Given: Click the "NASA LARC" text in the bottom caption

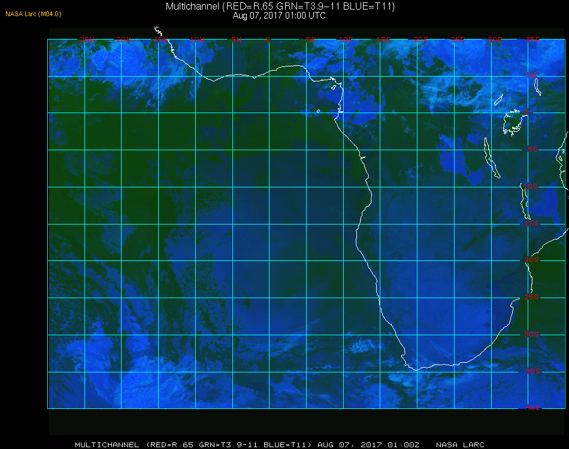Looking at the screenshot, I should click(x=460, y=445).
